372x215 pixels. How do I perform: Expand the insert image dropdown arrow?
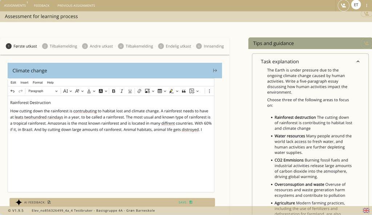pyautogui.click(x=153, y=91)
